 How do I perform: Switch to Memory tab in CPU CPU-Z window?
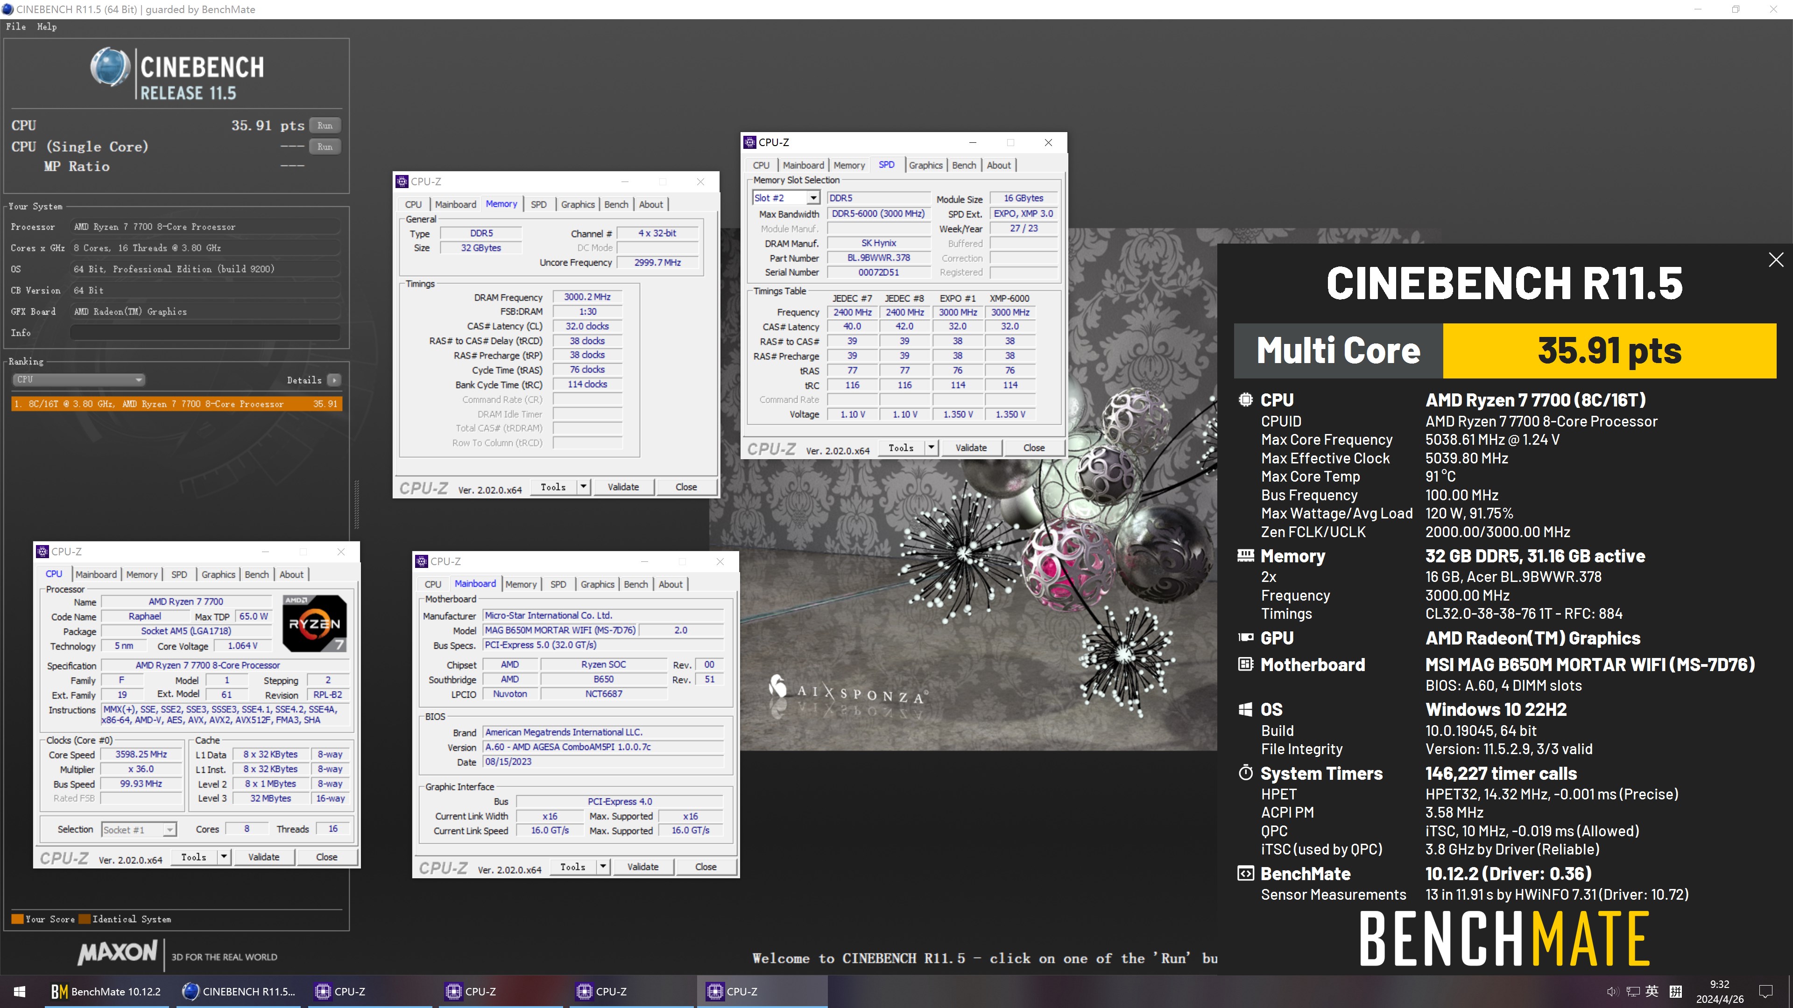(142, 574)
